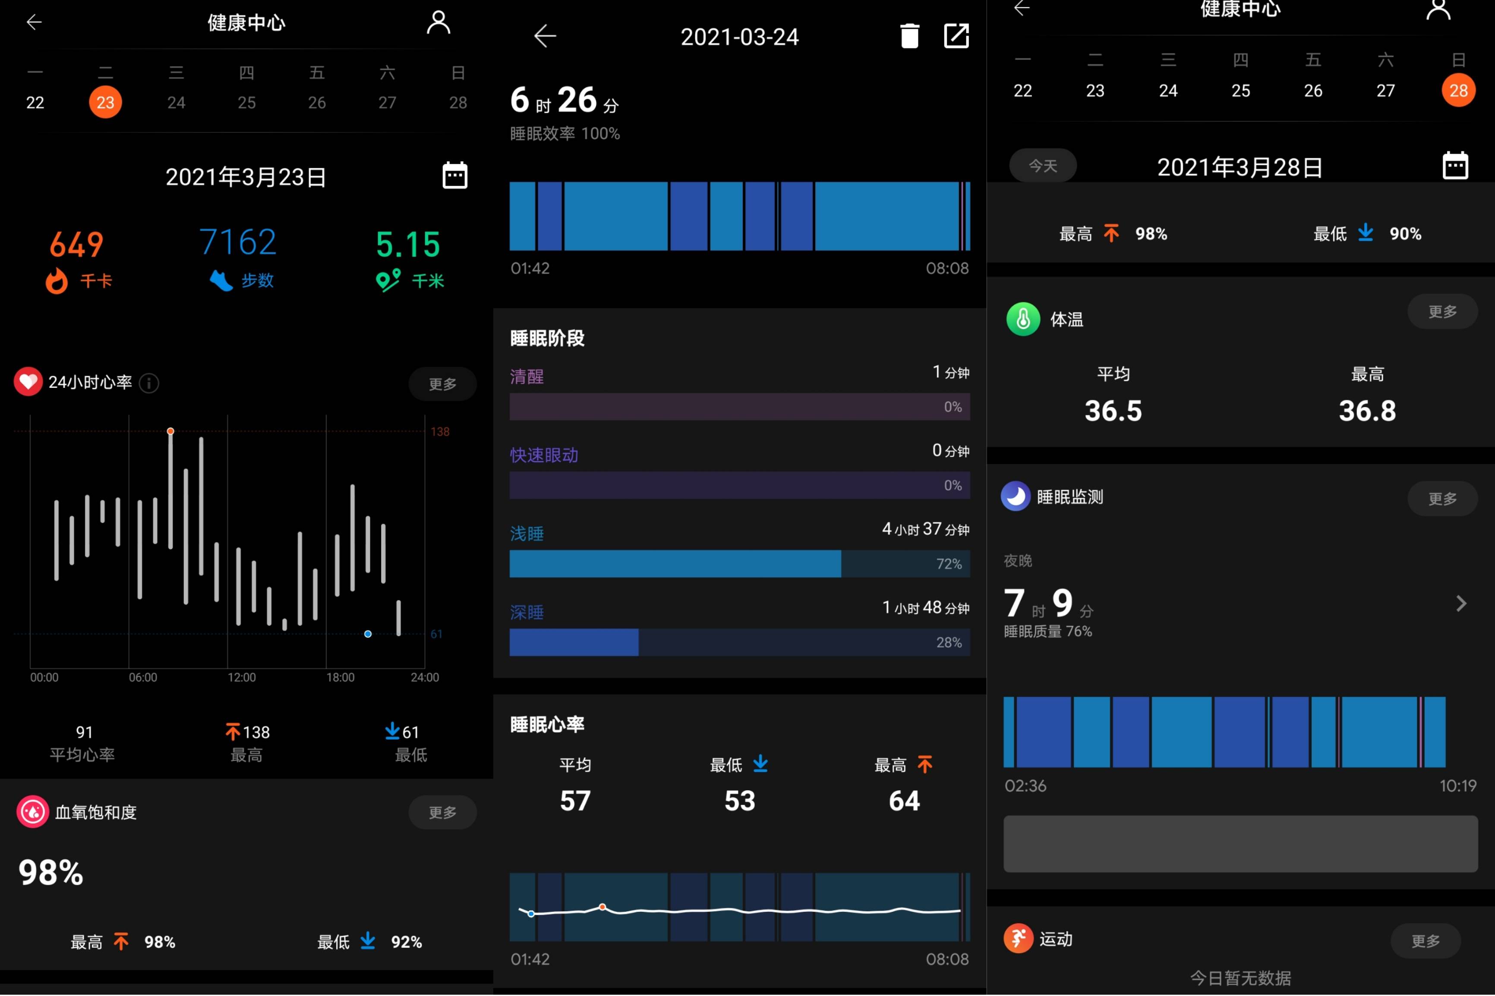Screen dimensions: 1495x996
Task: Tap the calories flame icon
Action: 57,281
